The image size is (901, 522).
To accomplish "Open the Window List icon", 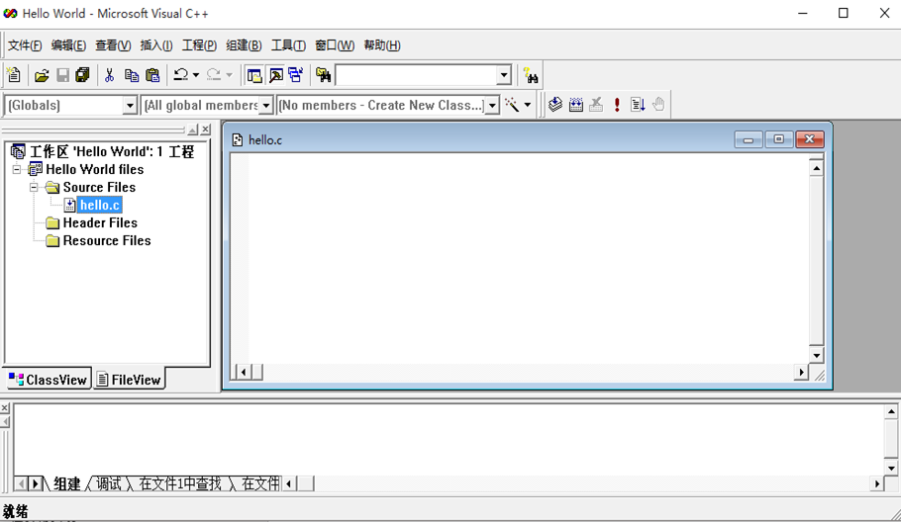I will click(x=296, y=75).
